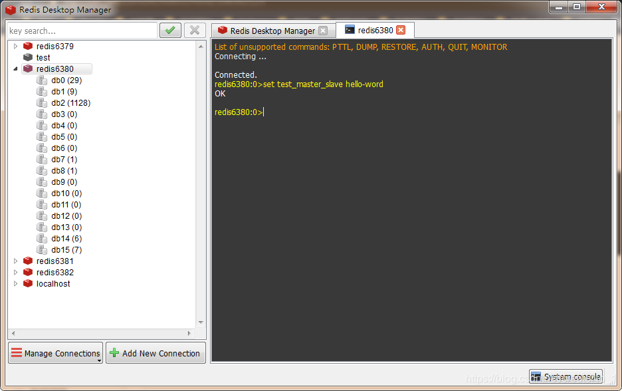Click the db2 database icon
This screenshot has width=622, height=391.
tap(42, 103)
